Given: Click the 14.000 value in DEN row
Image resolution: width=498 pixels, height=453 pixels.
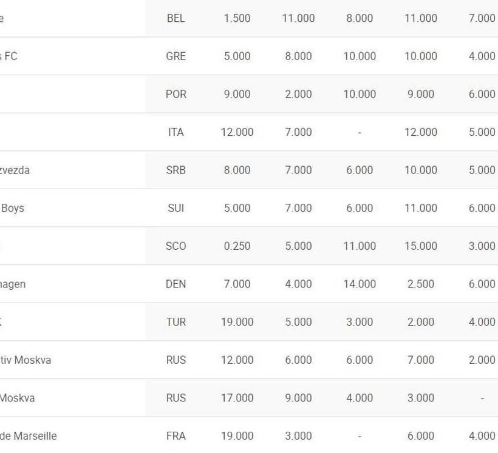Looking at the screenshot, I should (x=360, y=284).
